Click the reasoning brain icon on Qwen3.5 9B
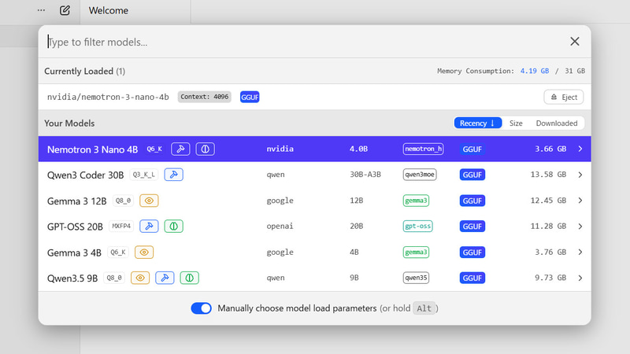 coord(189,278)
